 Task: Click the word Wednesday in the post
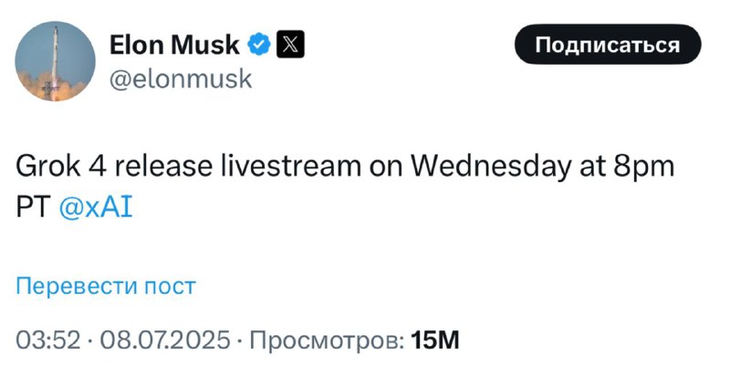[490, 167]
